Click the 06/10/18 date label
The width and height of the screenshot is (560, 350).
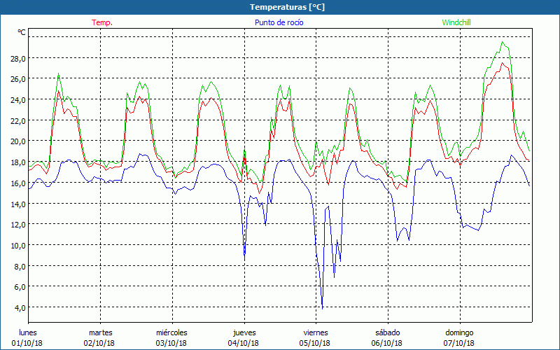(387, 343)
